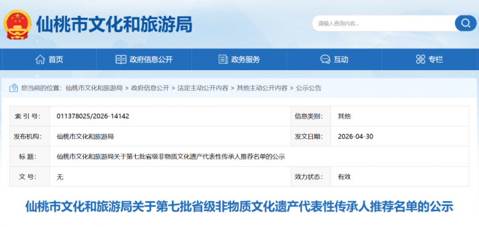The height and width of the screenshot is (227, 479).
Task: Focus the 请输入查询内容 search field
Action: coord(383,23)
